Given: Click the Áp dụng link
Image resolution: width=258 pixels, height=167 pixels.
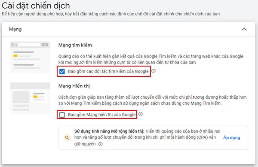Looking at the screenshot, I should [231, 138].
